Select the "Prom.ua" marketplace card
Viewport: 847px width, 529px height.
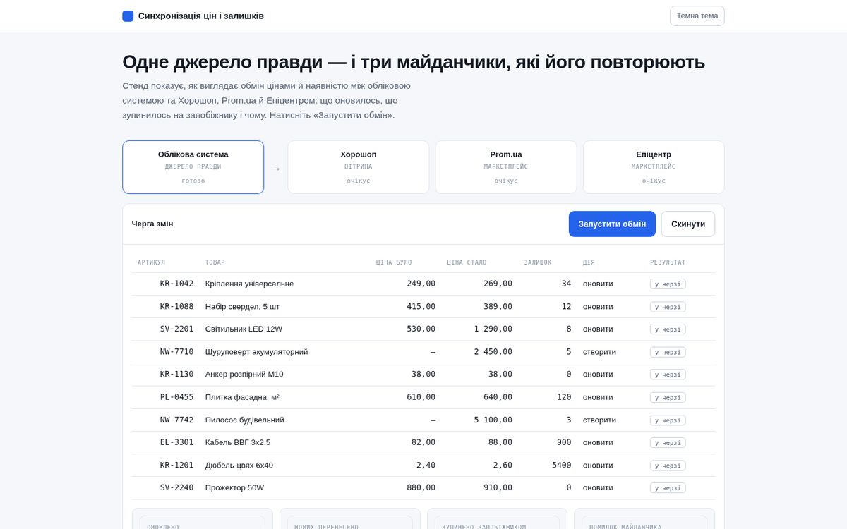tap(506, 167)
